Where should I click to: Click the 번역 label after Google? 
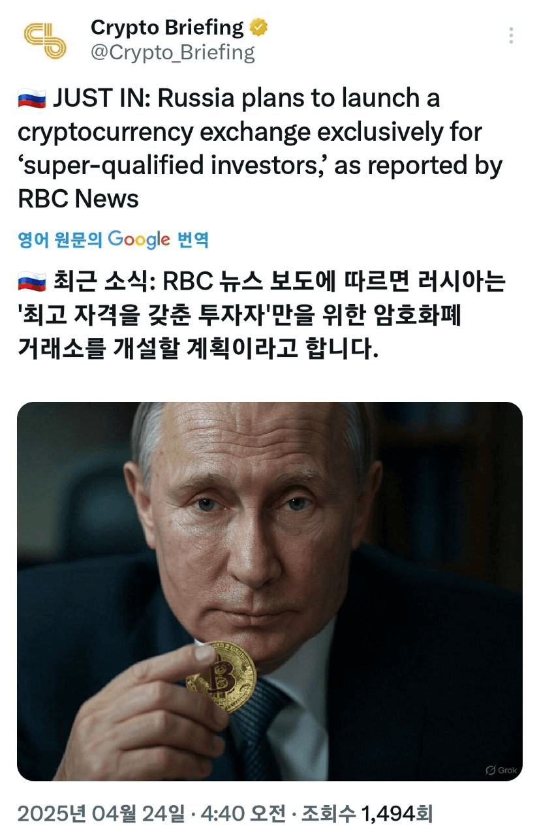[x=193, y=239]
